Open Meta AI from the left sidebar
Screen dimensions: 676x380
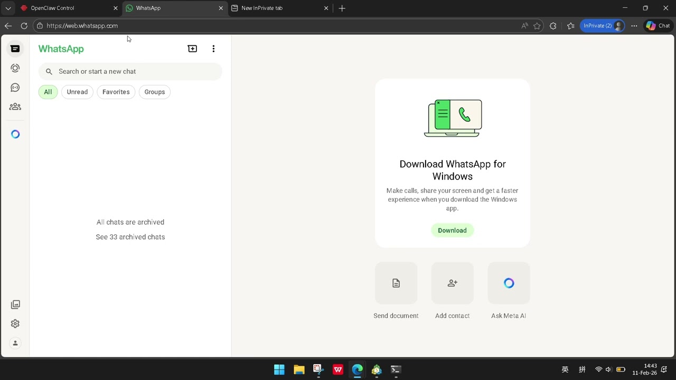click(15, 134)
